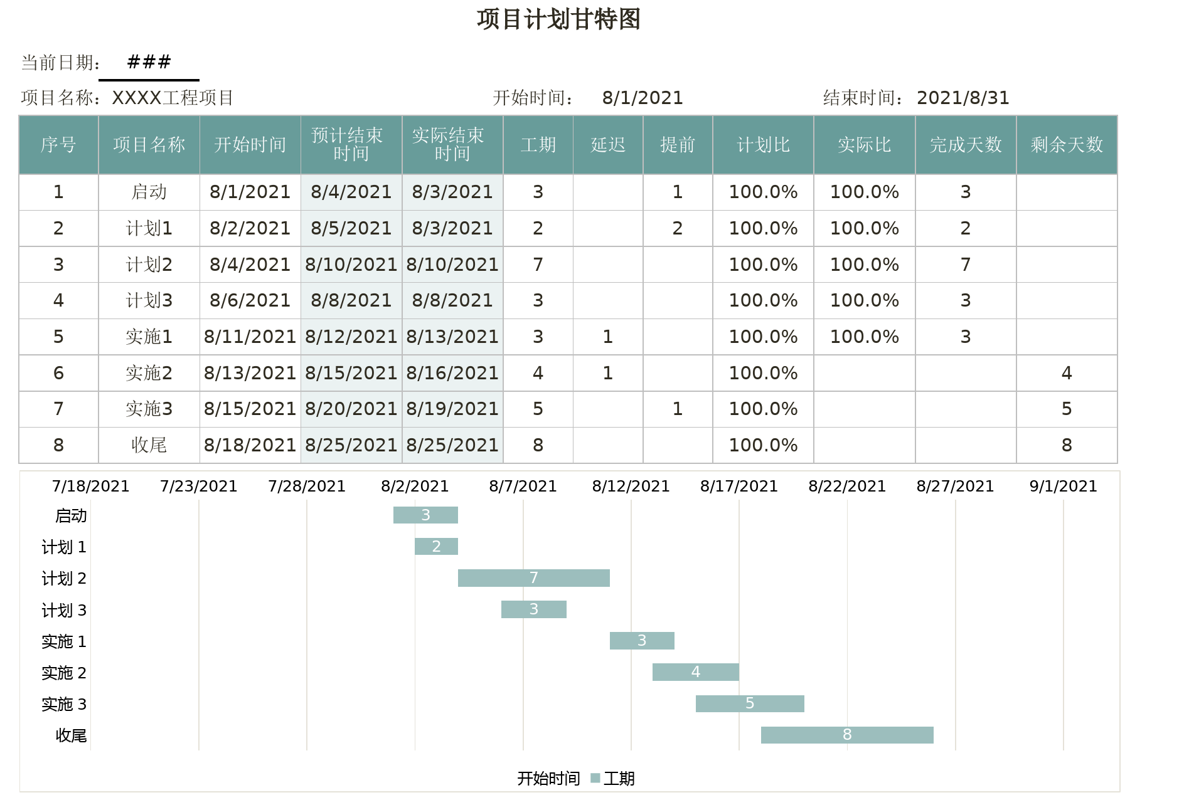Select the 提前 value 2 in 计划1 row
Screen dimensions: 1184x805
point(678,228)
